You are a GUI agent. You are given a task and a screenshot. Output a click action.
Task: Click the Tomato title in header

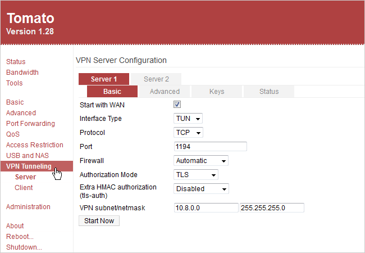click(x=30, y=19)
